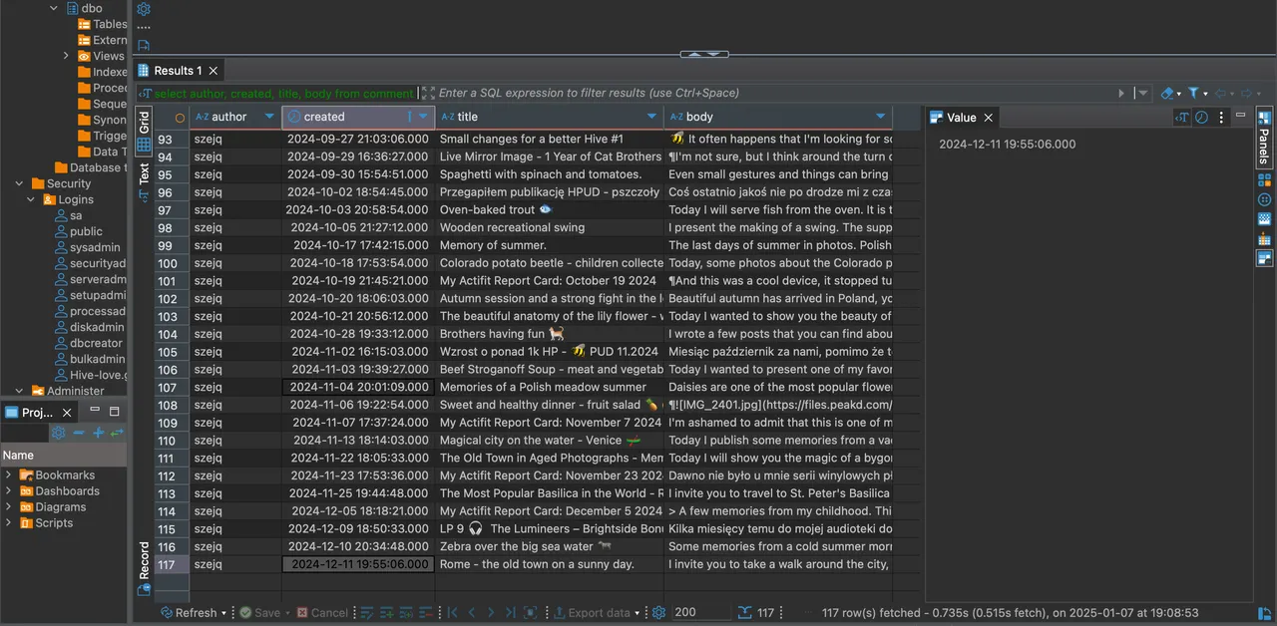Toggle text view icon in Value panel
Image resolution: width=1277 pixels, height=626 pixels.
(1182, 118)
